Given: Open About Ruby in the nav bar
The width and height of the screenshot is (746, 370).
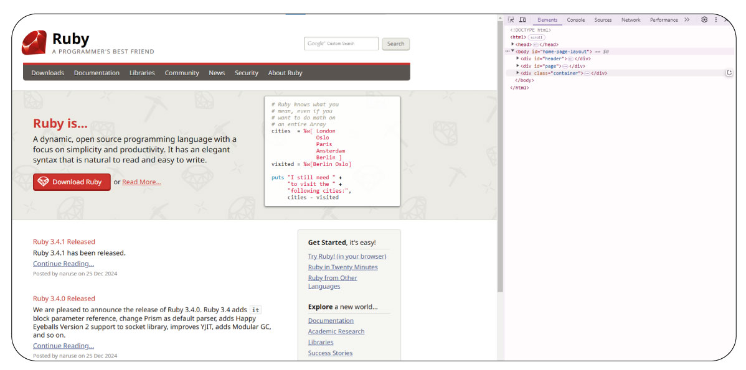Looking at the screenshot, I should click(285, 73).
